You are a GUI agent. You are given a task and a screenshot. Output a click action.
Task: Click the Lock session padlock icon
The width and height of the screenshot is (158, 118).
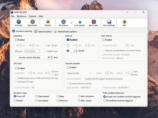(x=80, y=22)
